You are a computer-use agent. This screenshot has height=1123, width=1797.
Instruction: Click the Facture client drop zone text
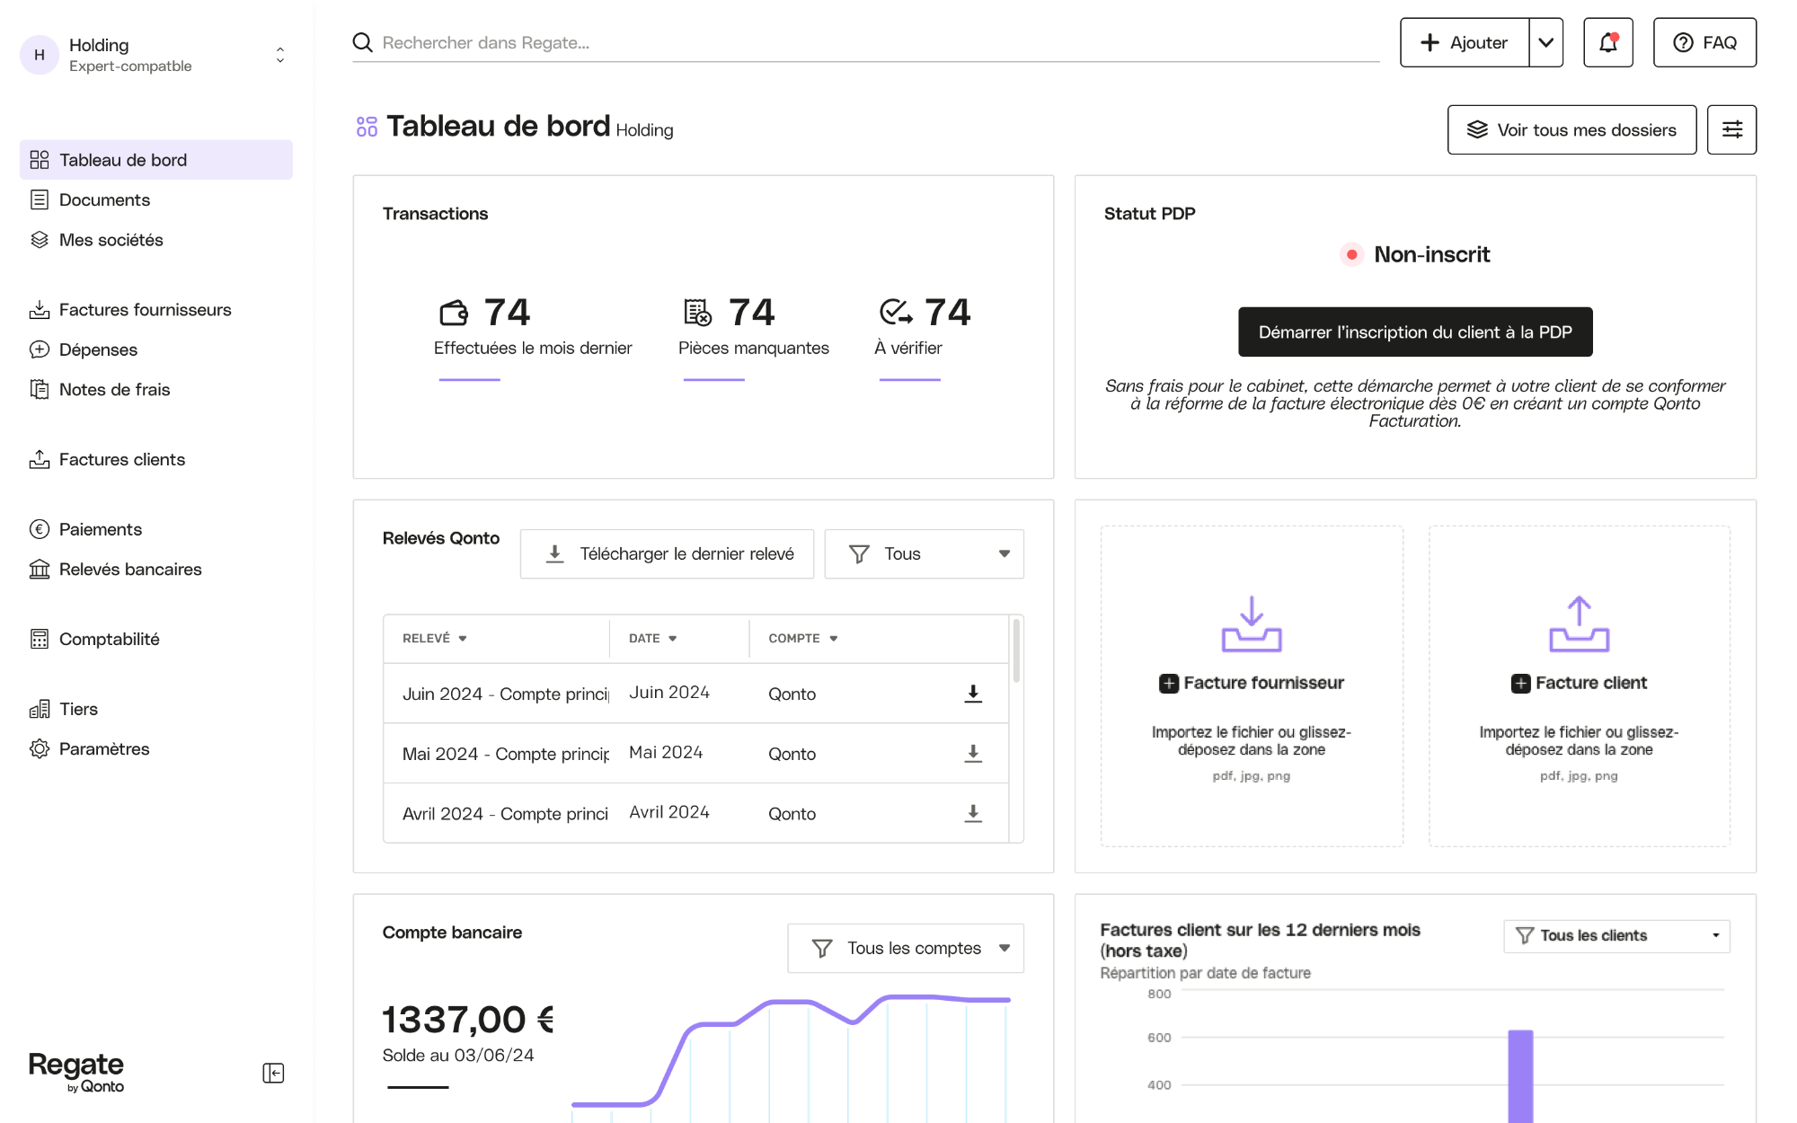pos(1579,741)
